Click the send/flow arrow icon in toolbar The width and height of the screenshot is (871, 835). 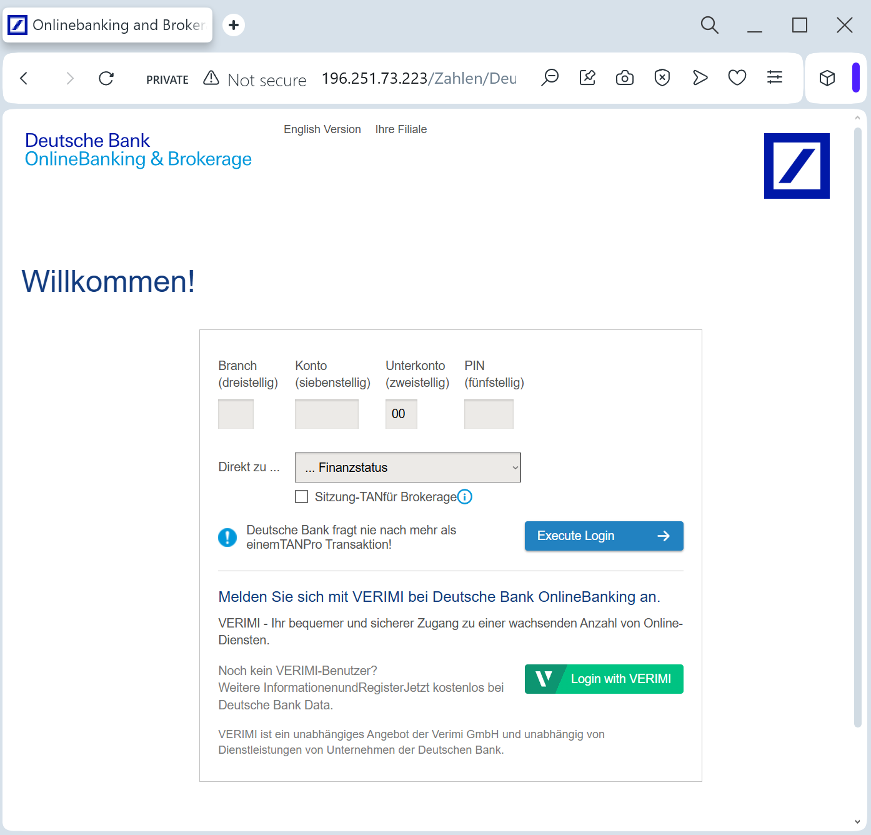700,77
